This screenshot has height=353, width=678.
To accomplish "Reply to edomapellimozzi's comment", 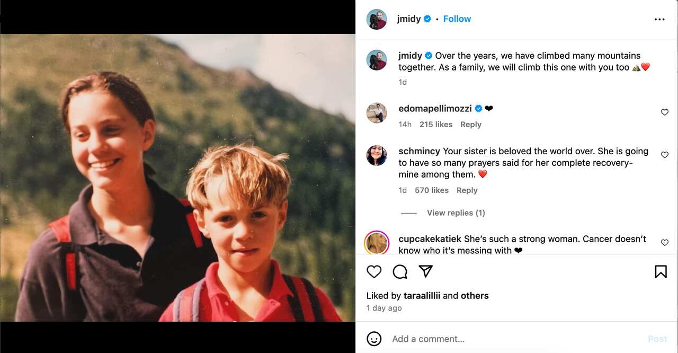I will [x=470, y=125].
